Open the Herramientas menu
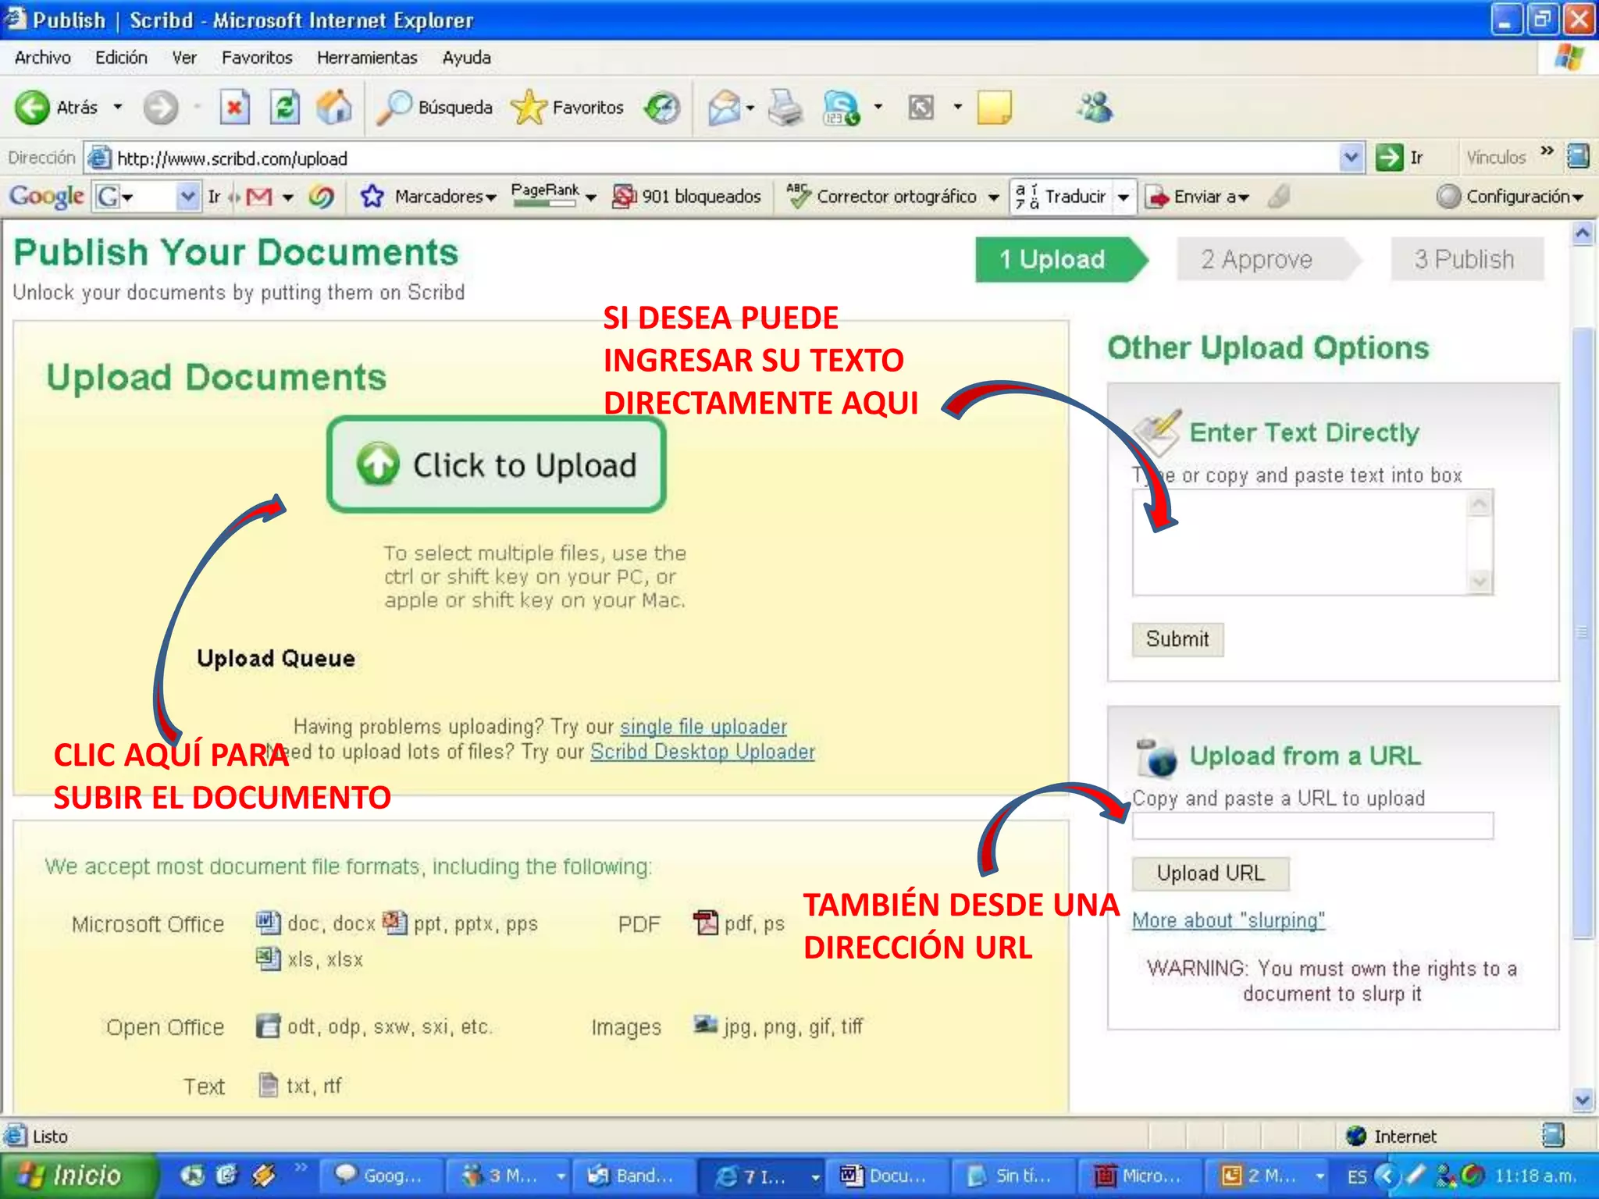Image resolution: width=1599 pixels, height=1199 pixels. coord(367,58)
